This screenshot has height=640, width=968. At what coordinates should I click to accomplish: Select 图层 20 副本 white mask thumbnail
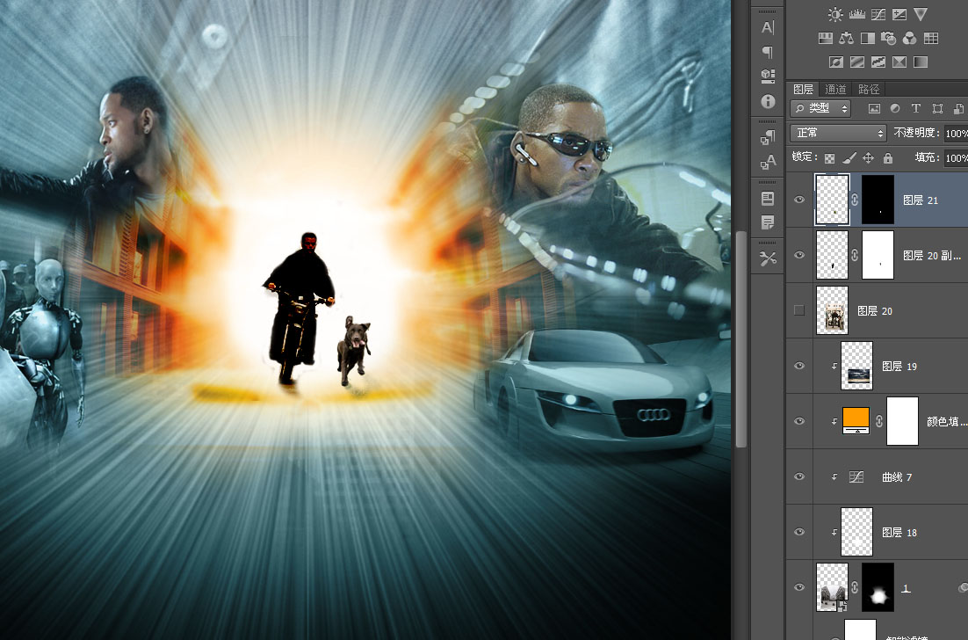pos(878,255)
